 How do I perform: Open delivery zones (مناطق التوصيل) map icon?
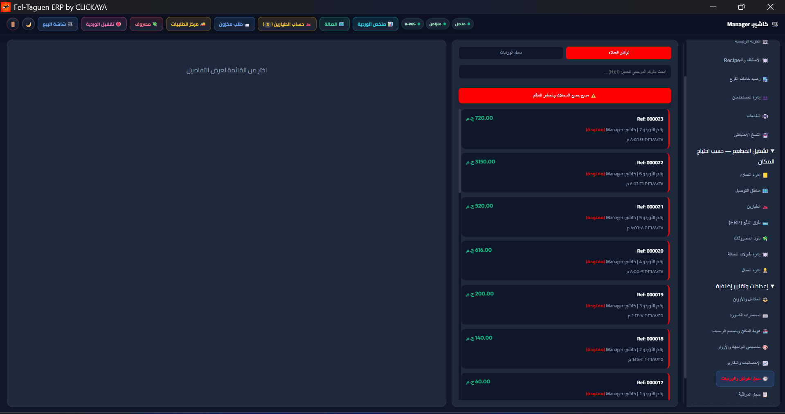[x=765, y=190]
